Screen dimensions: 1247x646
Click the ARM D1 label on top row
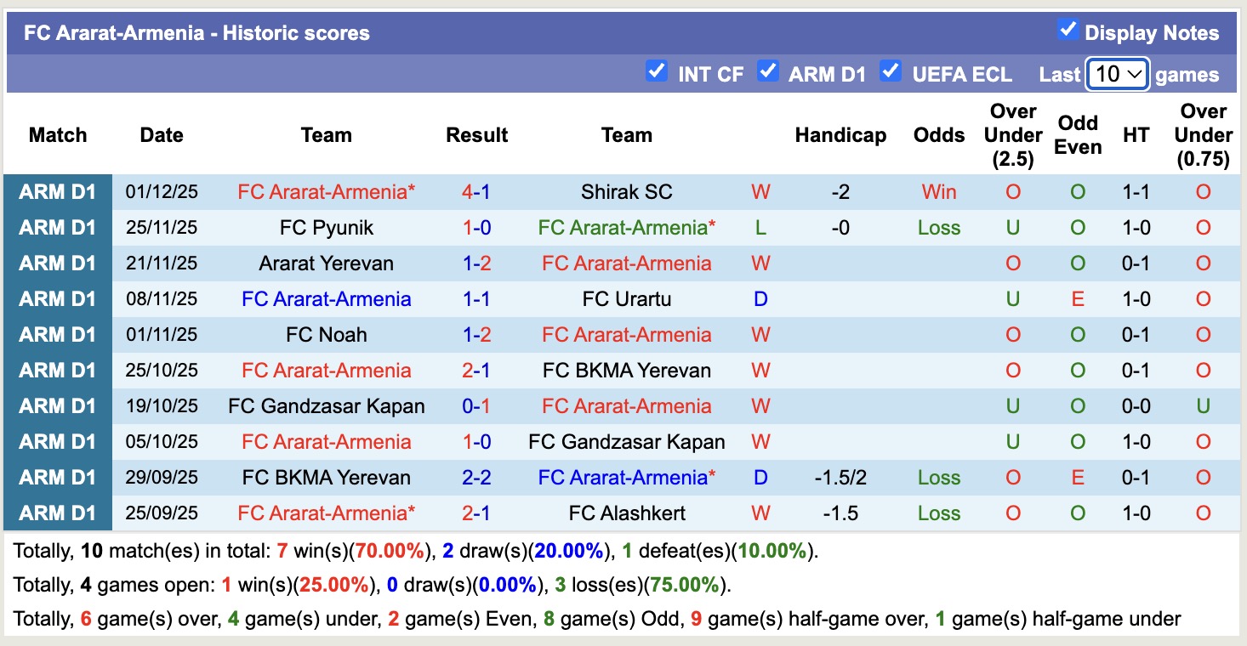57,191
